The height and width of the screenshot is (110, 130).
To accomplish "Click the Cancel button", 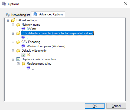I will [x=116, y=106].
